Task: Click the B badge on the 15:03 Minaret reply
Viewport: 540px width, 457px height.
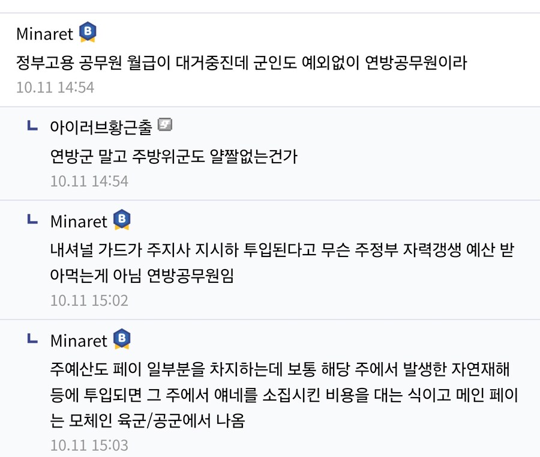Action: coord(122,339)
